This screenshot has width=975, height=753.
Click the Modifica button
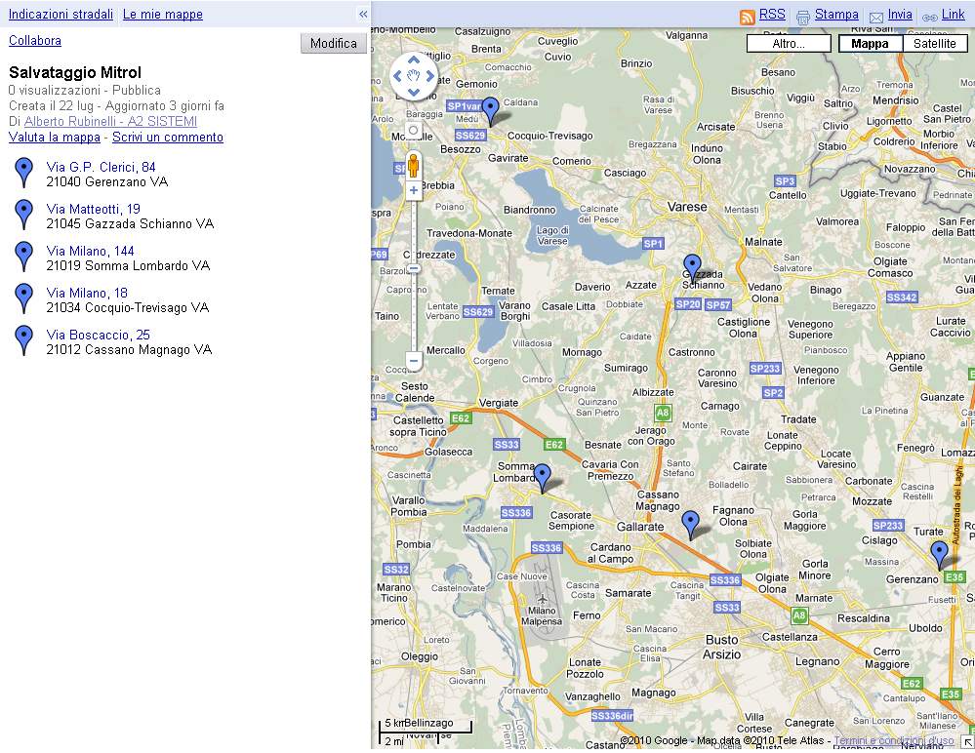click(x=333, y=43)
